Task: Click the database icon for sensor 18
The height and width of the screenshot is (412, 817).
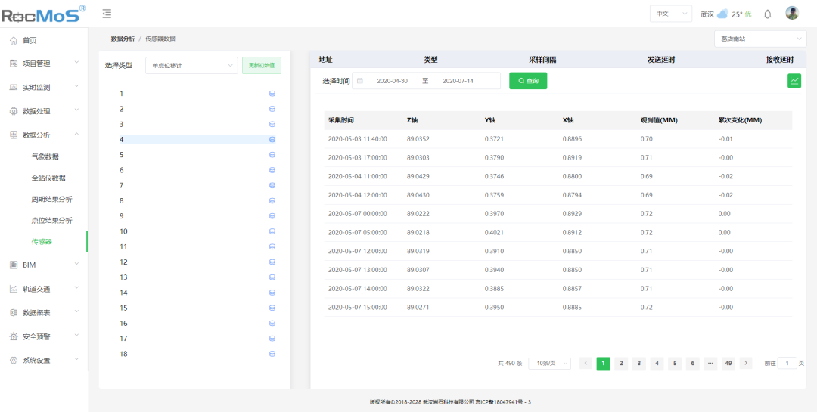Action: [x=272, y=354]
